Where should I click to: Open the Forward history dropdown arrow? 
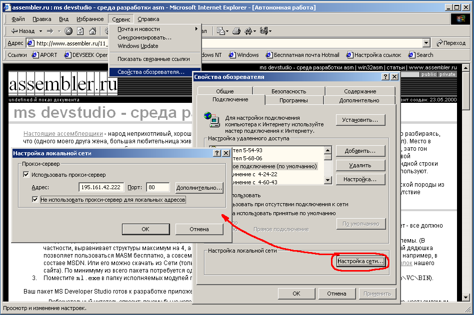pos(59,31)
